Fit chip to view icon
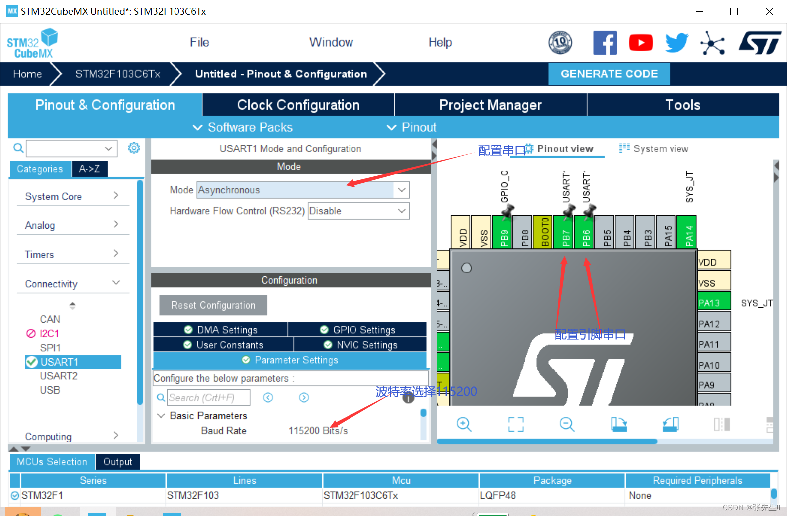The width and height of the screenshot is (787, 516). click(x=516, y=424)
